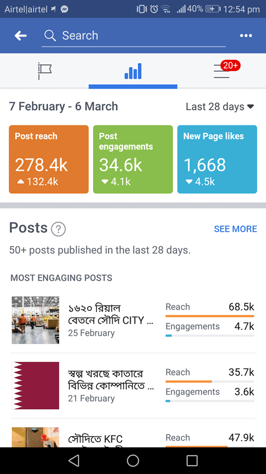Open the Qatar flag thumbnail post
This screenshot has width=266, height=474.
[35, 386]
